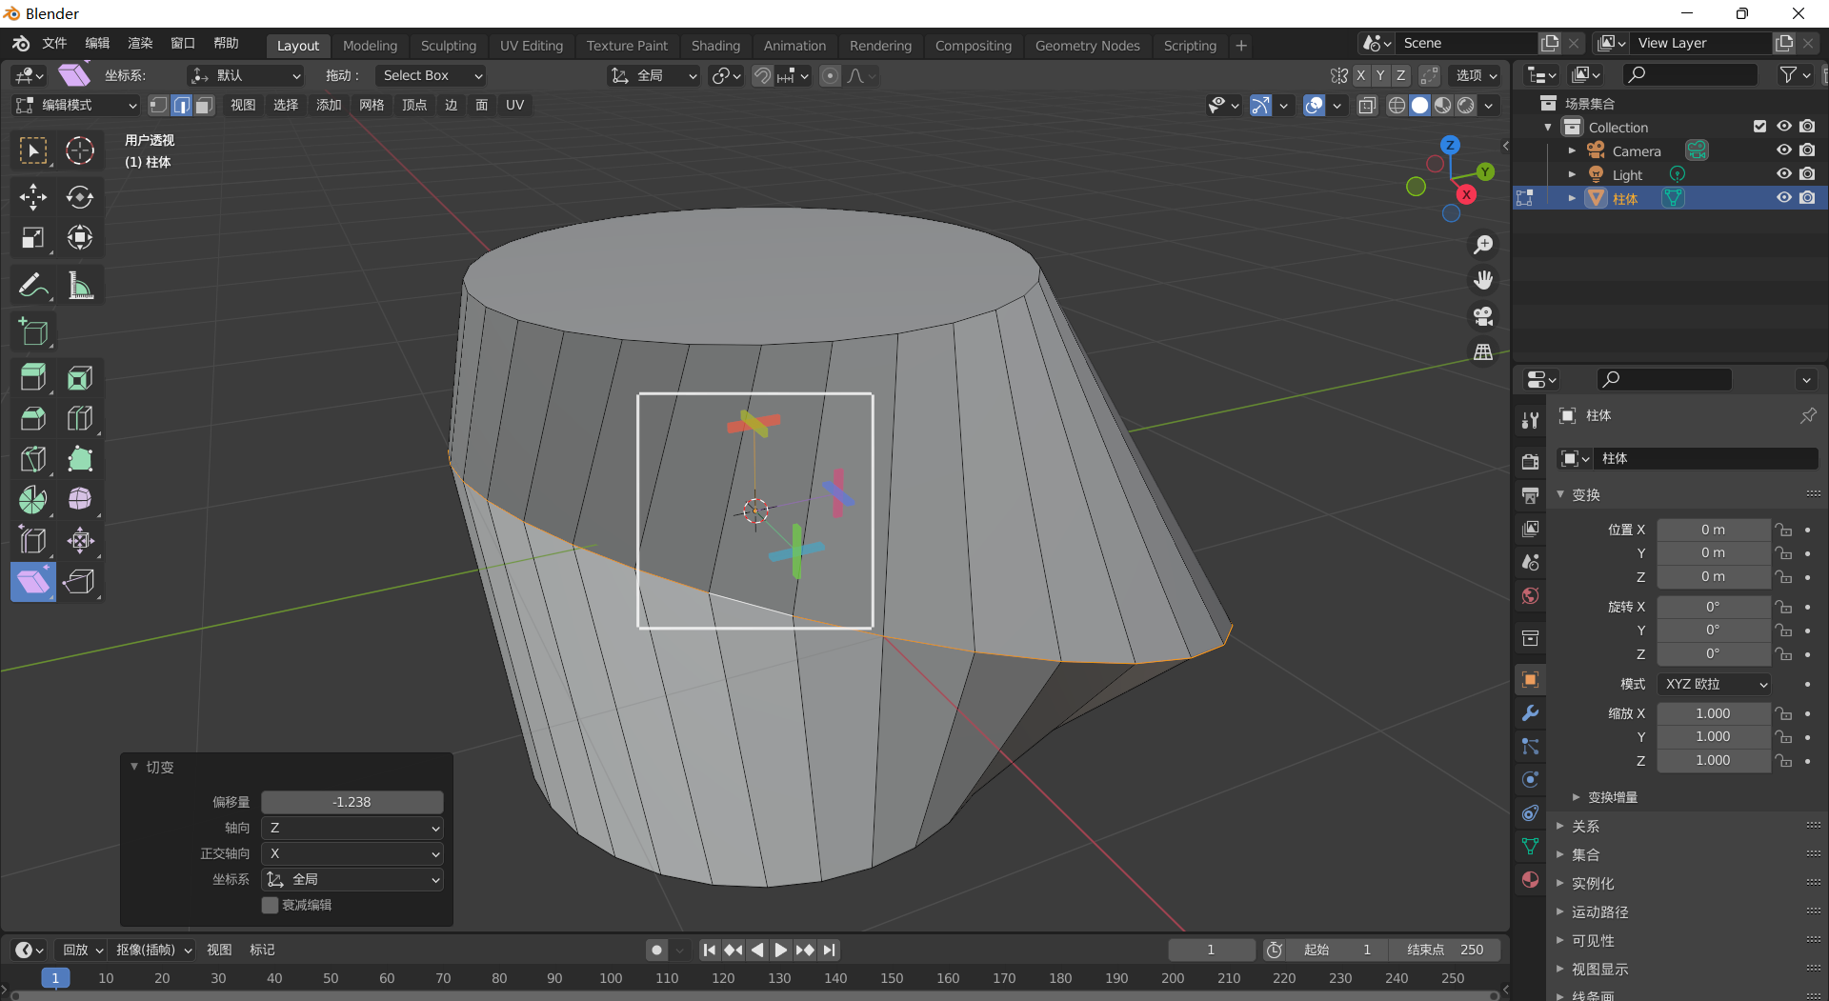Click the play animation button
The height and width of the screenshot is (1001, 1829).
[x=780, y=950]
